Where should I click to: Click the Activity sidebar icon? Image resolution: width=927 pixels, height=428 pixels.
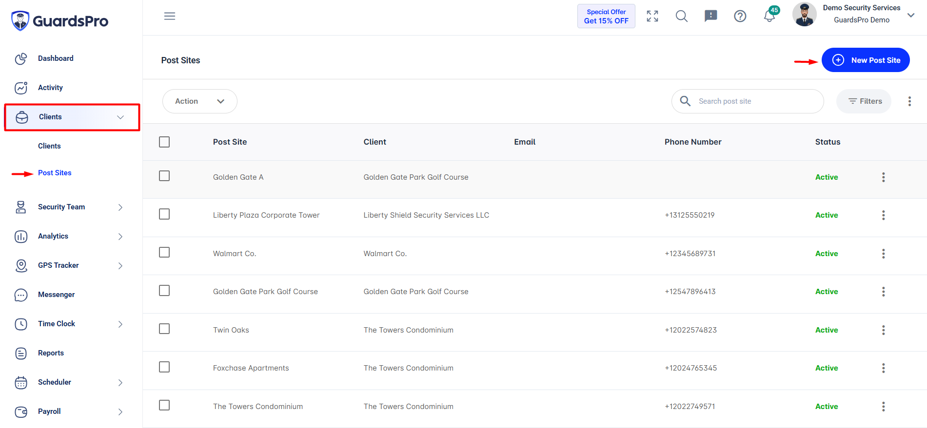point(21,88)
